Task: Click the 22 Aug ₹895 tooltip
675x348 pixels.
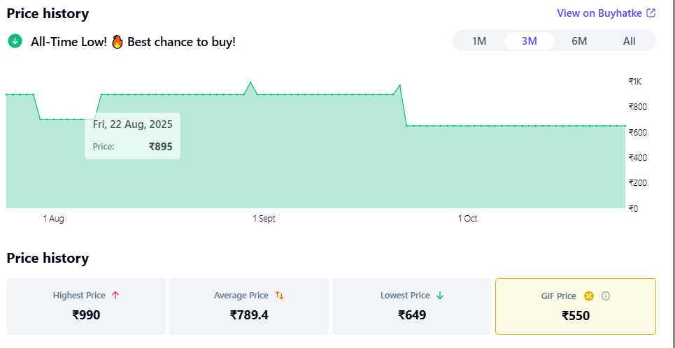Action: coord(132,136)
